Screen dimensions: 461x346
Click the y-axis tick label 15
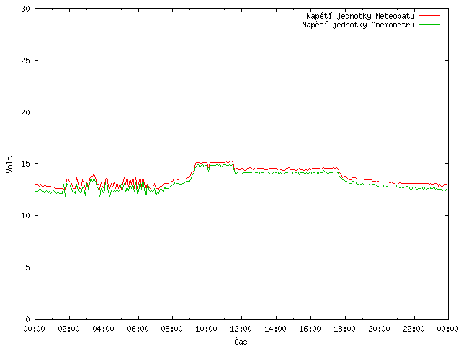click(26, 164)
